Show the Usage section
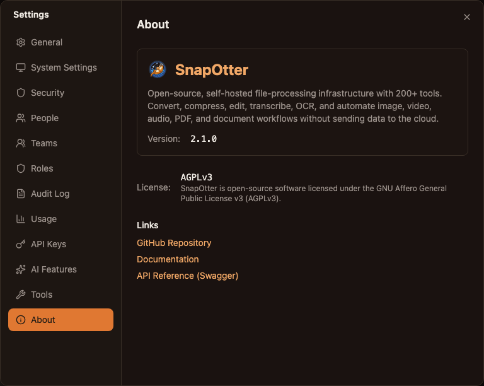Image resolution: width=484 pixels, height=386 pixels. (x=60, y=219)
